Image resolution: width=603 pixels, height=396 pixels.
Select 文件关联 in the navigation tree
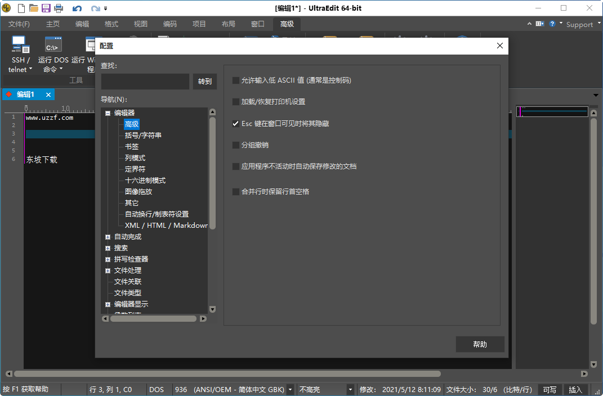pos(128,282)
